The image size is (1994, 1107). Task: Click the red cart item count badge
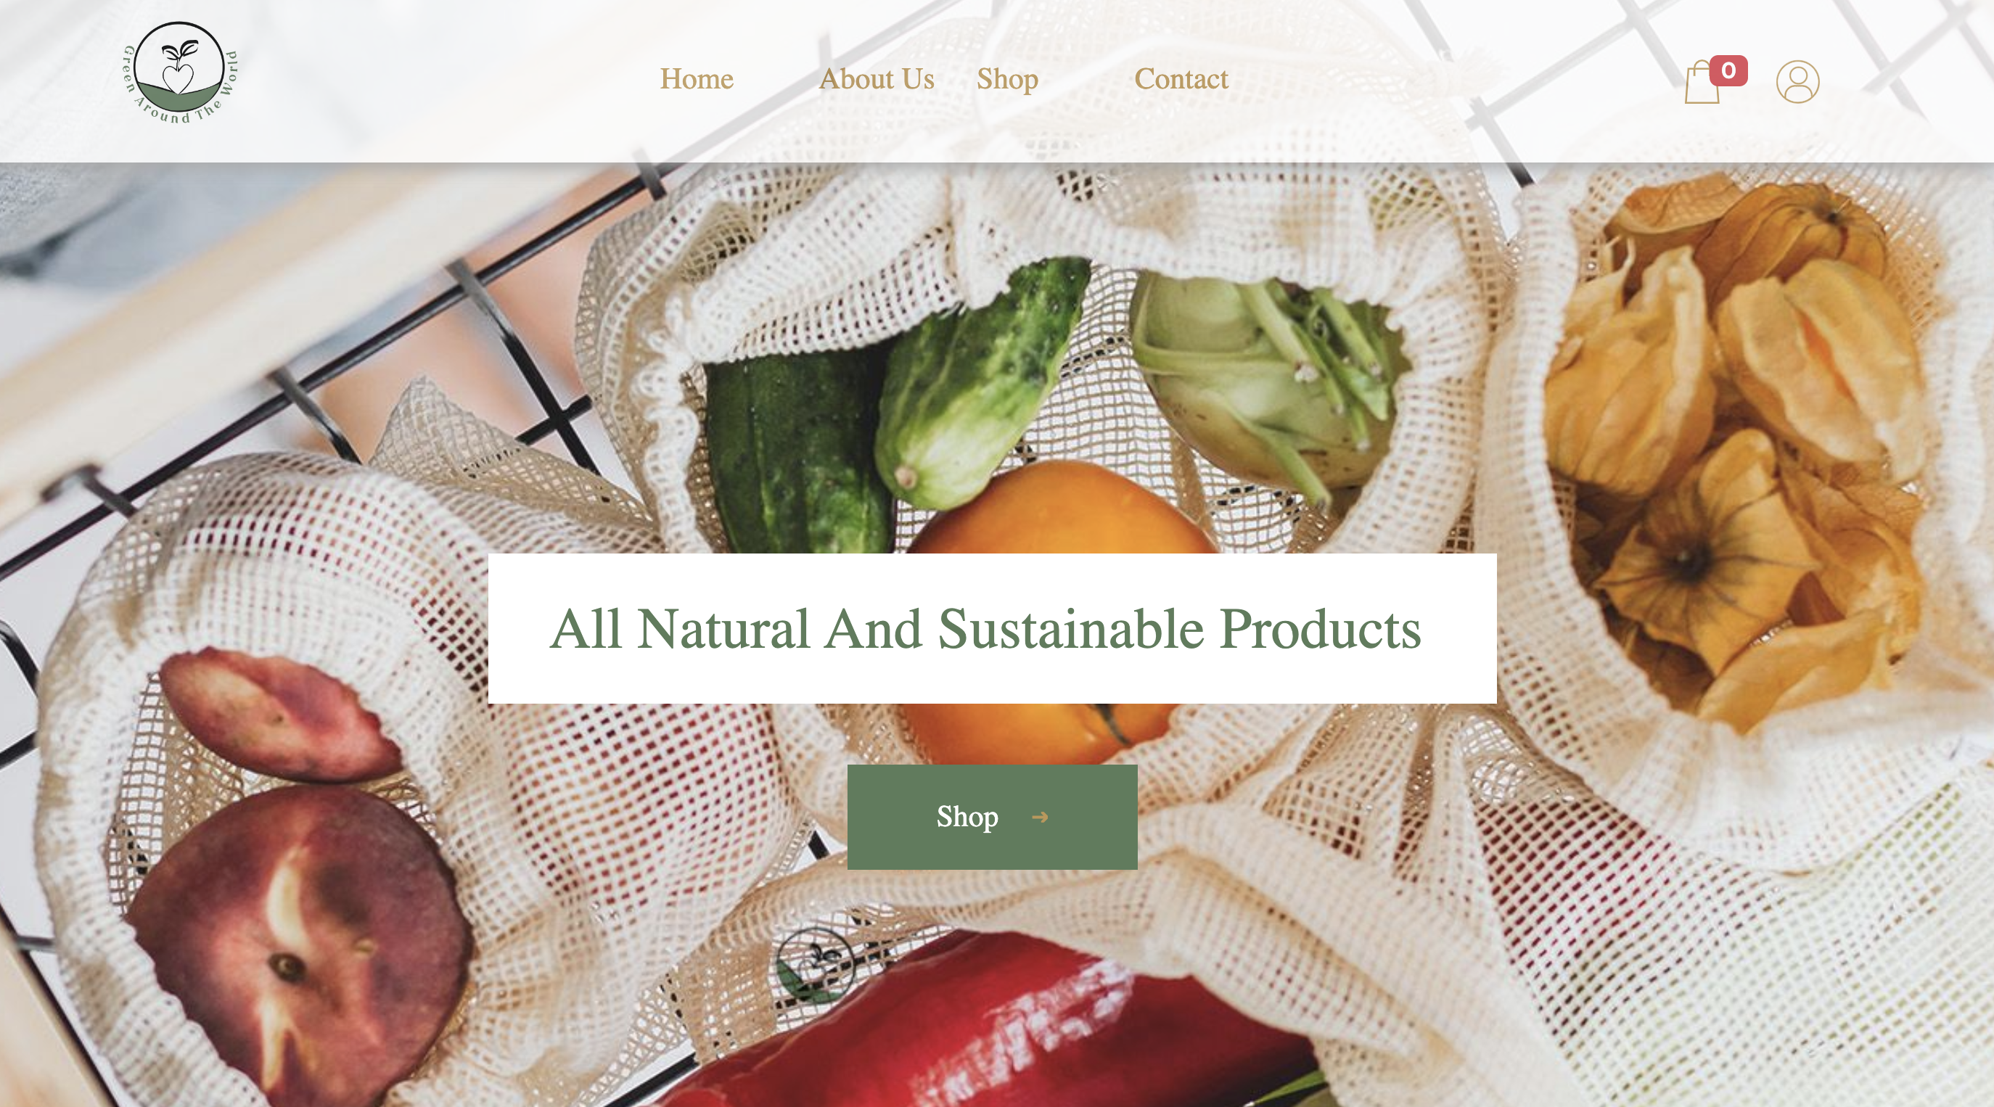(1728, 70)
